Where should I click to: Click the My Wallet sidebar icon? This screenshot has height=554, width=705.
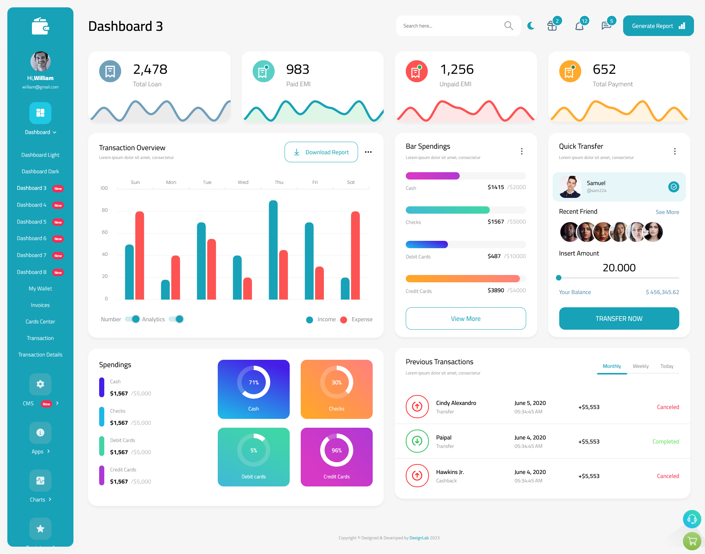[40, 289]
